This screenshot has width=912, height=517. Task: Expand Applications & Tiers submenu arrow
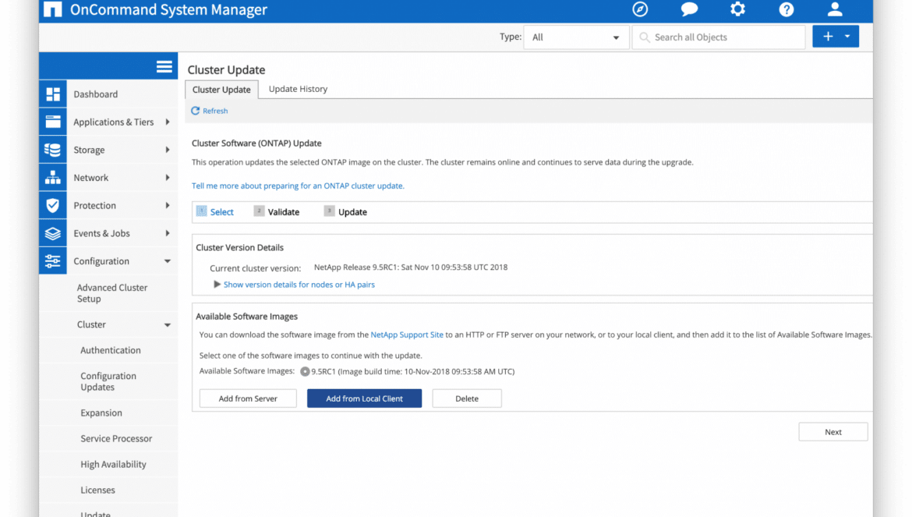tap(168, 122)
